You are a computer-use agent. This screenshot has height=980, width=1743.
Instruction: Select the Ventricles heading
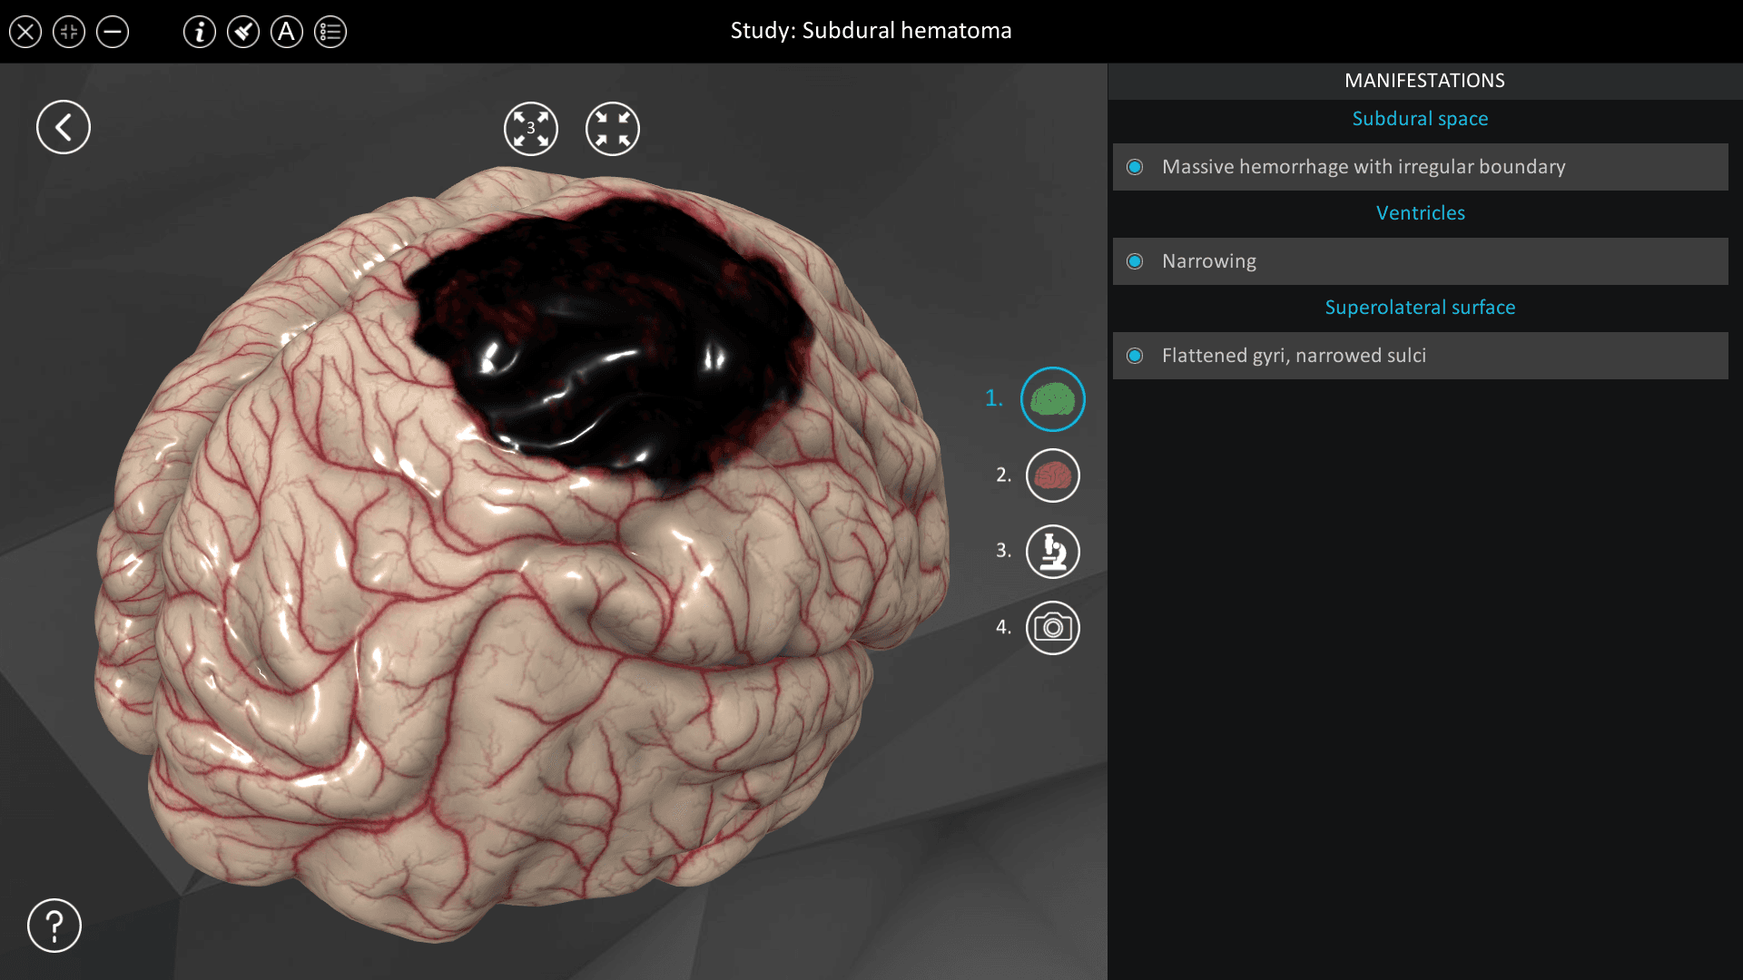[x=1420, y=213]
